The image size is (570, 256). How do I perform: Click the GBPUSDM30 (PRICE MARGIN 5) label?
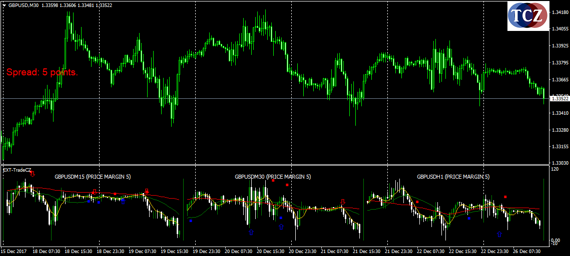273,177
